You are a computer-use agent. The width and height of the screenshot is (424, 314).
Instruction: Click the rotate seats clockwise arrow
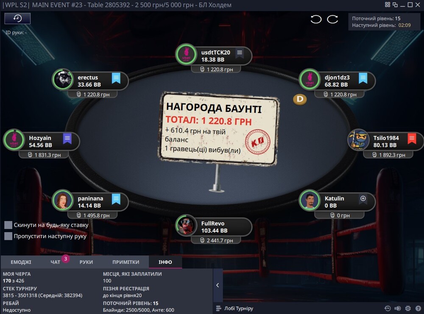pyautogui.click(x=332, y=19)
